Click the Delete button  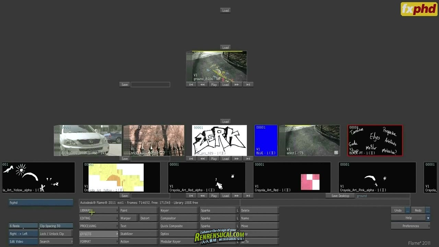[x=259, y=210]
